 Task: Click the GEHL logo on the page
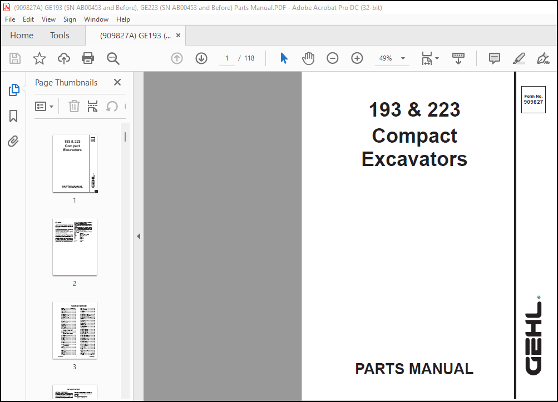pos(534,335)
